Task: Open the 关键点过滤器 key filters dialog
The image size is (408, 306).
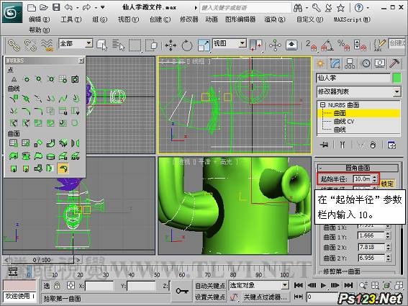Action: [266, 297]
